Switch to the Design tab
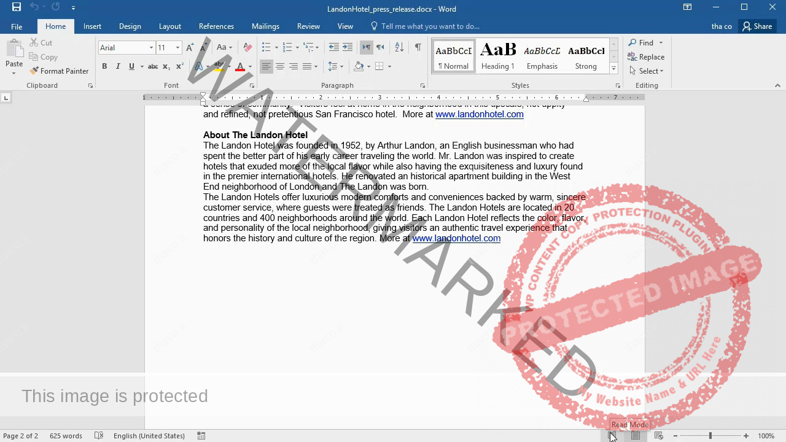Viewport: 786px width, 442px height. (x=130, y=26)
